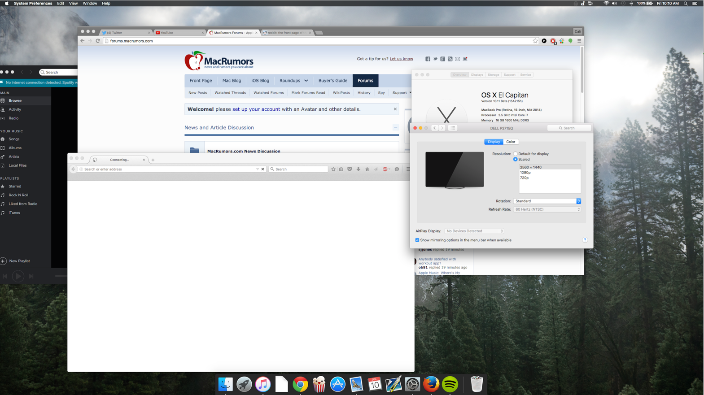Stop loading with Firefox X button

tap(263, 169)
